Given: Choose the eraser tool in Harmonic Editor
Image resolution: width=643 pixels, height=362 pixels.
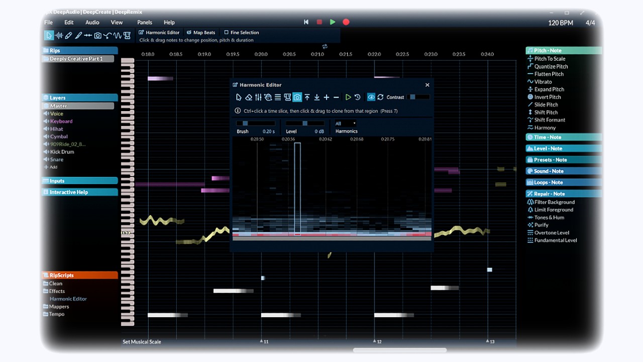Looking at the screenshot, I should pos(248,97).
